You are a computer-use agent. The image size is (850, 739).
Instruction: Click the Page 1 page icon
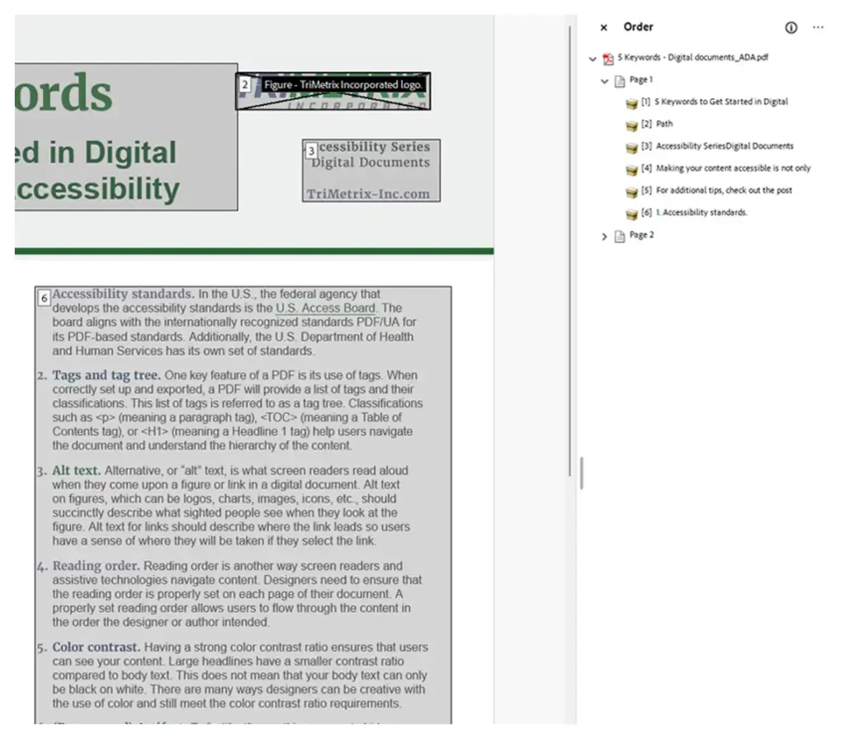pyautogui.click(x=620, y=81)
